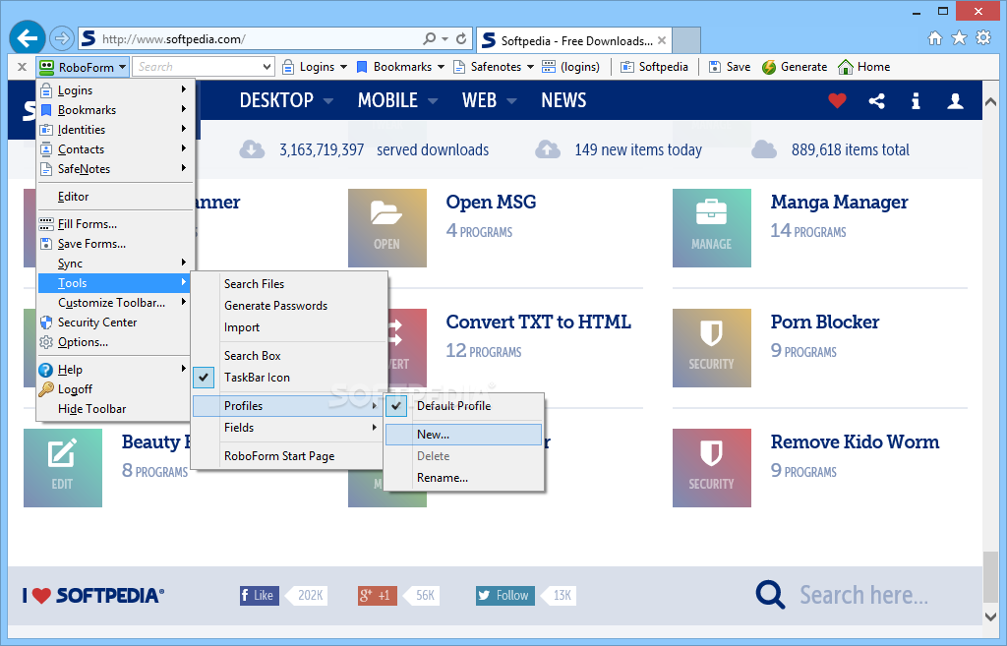Open browser Tools gear icon
The width and height of the screenshot is (1007, 646).
tap(983, 38)
